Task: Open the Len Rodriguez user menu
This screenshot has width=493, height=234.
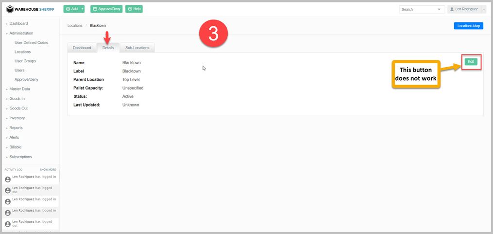Action: point(466,9)
